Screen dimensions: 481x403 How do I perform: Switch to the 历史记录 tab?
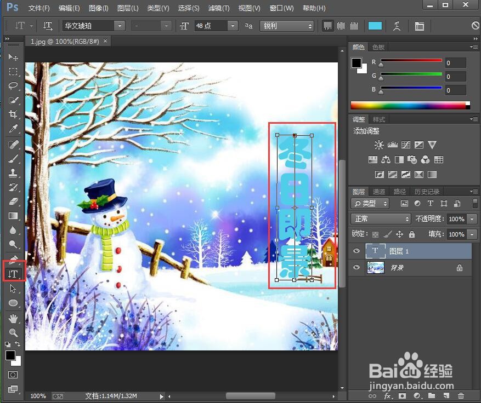[427, 192]
